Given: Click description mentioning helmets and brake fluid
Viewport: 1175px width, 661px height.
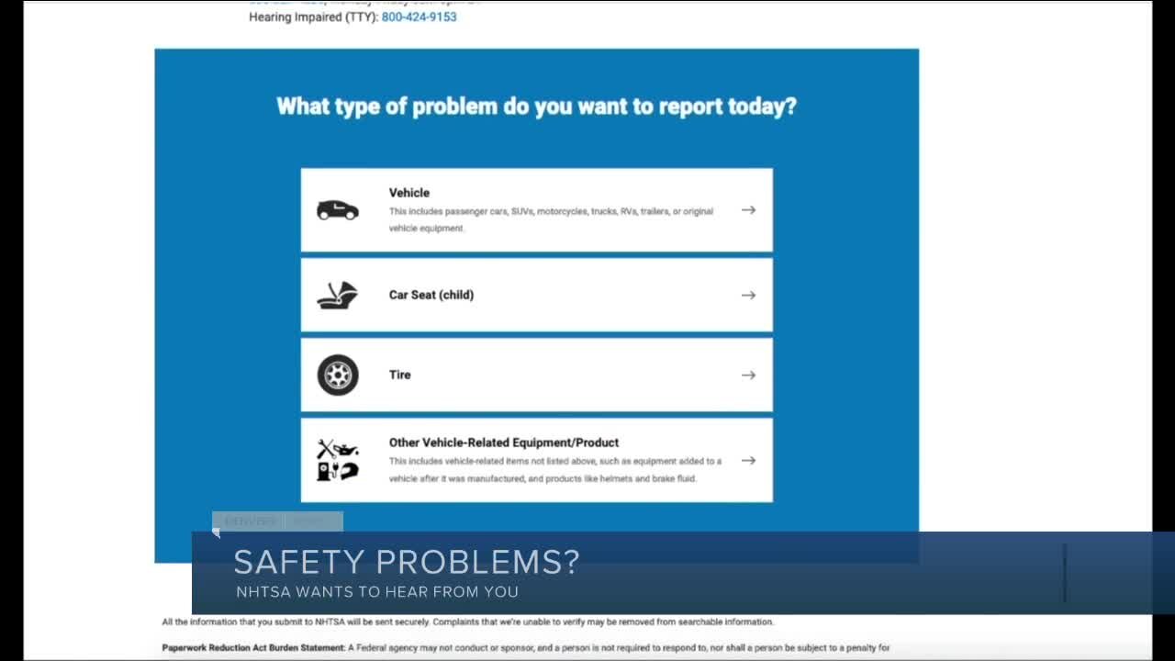Looking at the screenshot, I should [x=555, y=470].
